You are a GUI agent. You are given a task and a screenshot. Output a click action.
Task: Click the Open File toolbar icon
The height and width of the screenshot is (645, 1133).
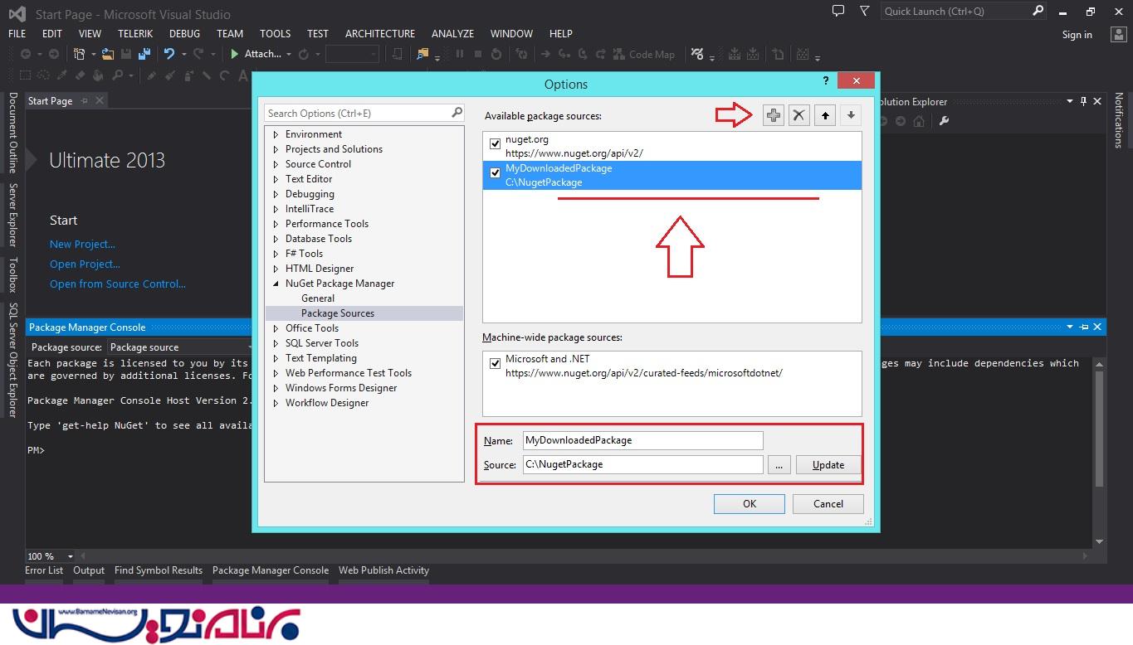[108, 54]
